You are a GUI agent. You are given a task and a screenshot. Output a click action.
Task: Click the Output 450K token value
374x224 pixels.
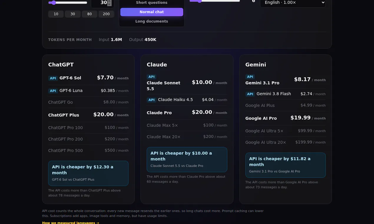point(143,39)
